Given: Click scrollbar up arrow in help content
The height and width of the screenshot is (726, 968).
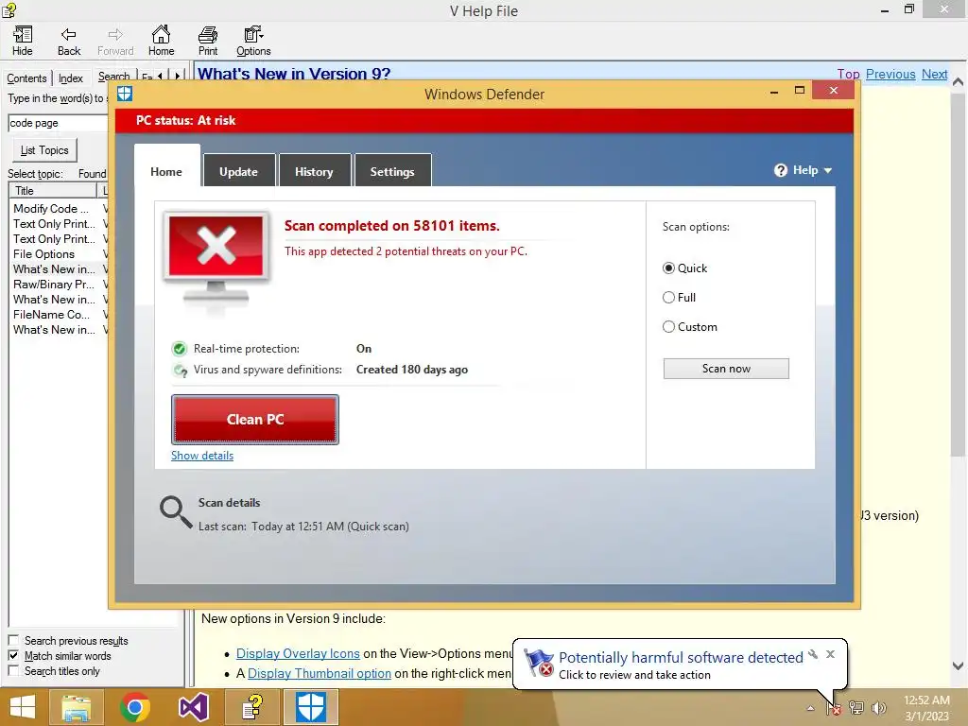Looking at the screenshot, I should click(959, 81).
